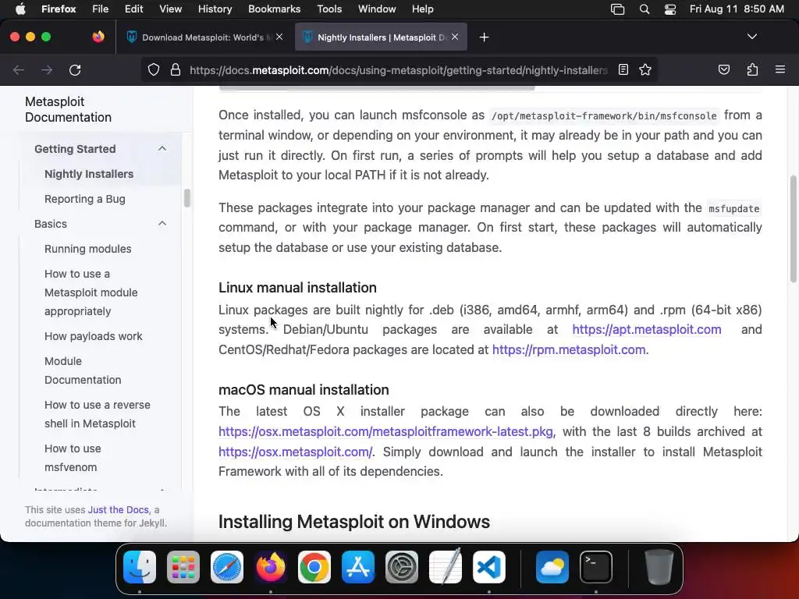Select the Nightly Installers browser tab
This screenshot has height=599, width=799.
point(381,37)
